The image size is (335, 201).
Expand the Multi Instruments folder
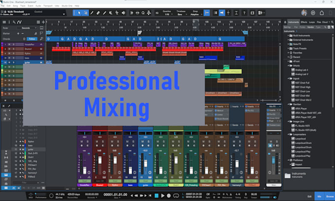tap(288, 35)
